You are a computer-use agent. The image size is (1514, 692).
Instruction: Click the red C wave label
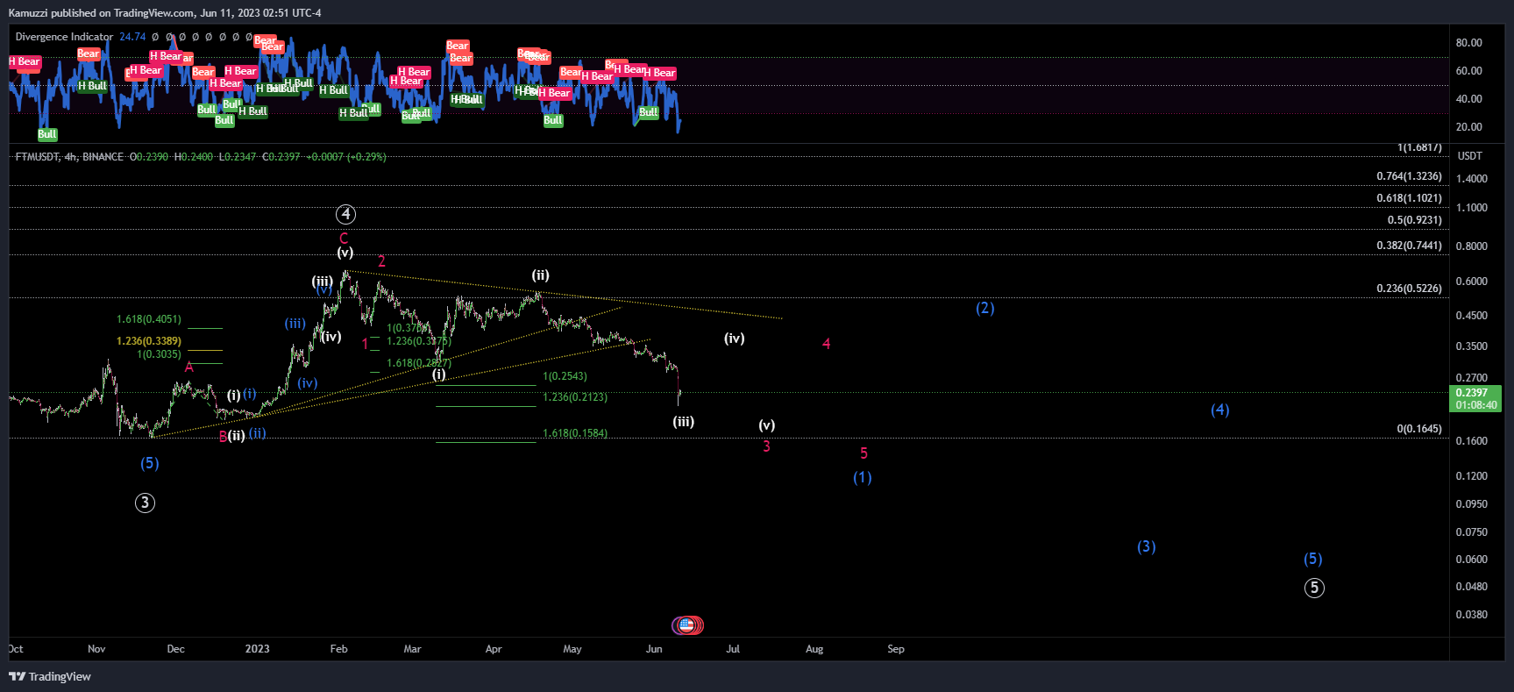point(344,239)
